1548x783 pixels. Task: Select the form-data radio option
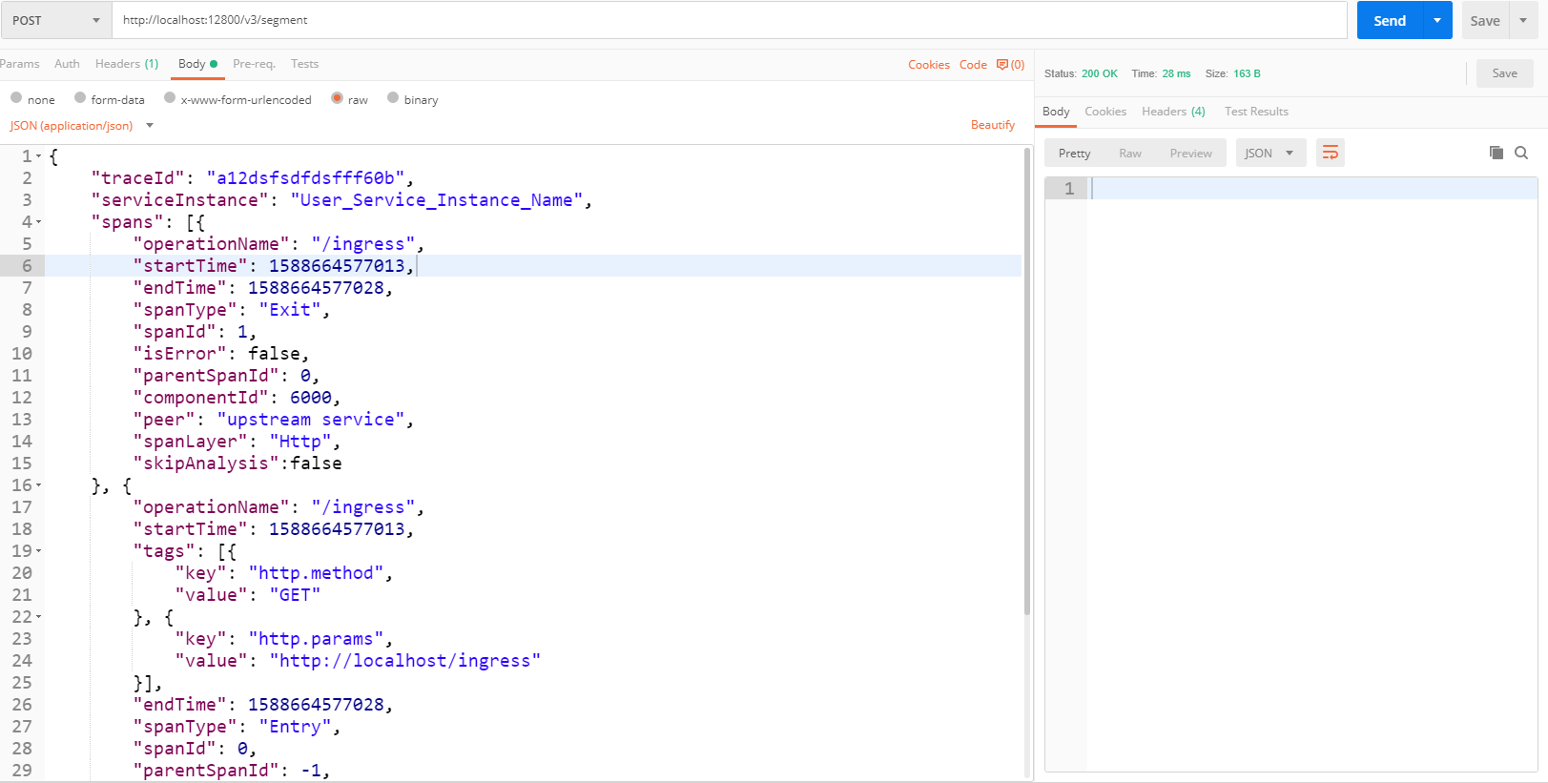point(80,97)
